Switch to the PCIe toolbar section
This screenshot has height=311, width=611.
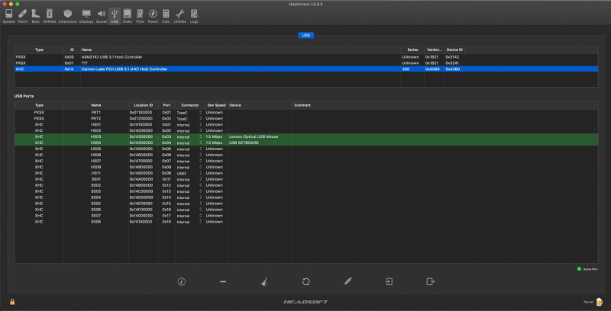coord(140,15)
